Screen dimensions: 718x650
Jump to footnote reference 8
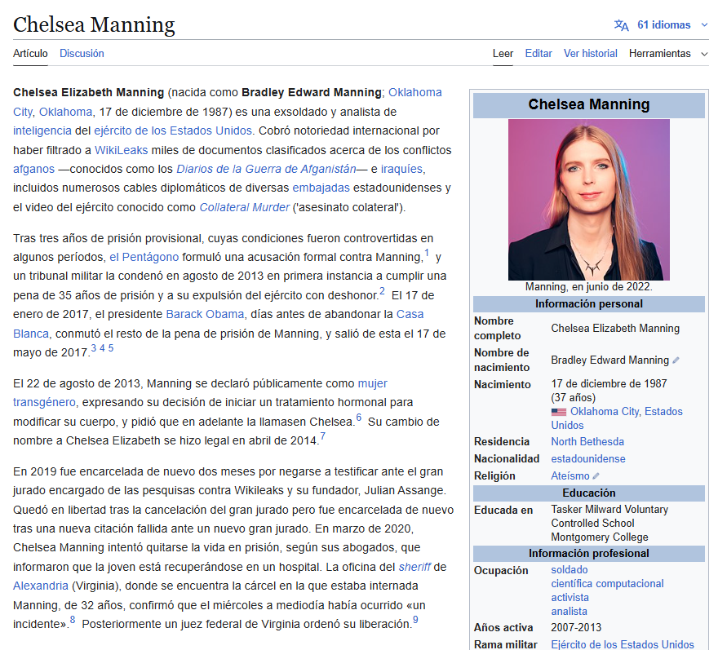(73, 620)
